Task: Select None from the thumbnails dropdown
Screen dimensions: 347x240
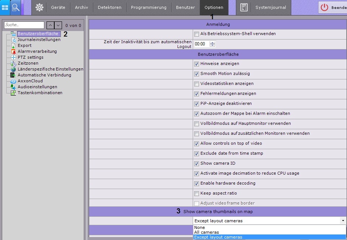Action: coord(200,227)
